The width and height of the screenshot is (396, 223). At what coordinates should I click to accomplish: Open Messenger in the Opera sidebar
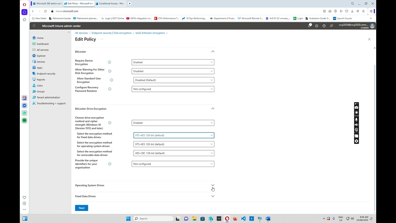coord(24,105)
